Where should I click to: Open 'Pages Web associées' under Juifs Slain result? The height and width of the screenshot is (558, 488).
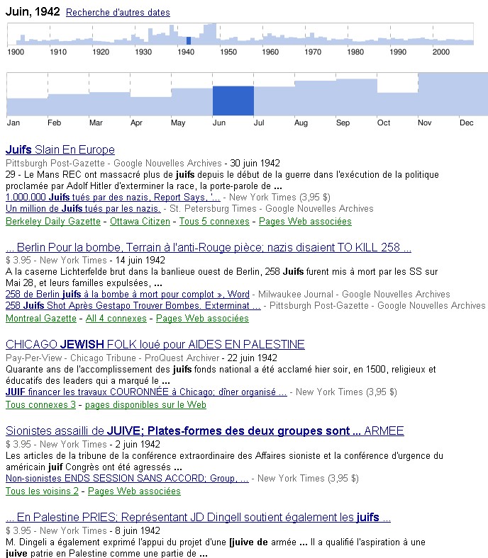[305, 222]
